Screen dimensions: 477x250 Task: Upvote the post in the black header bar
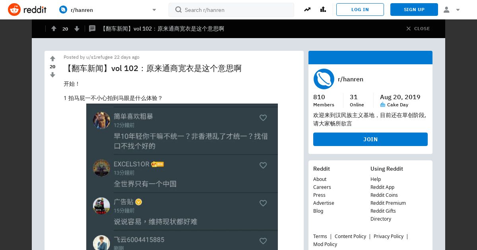click(x=54, y=29)
